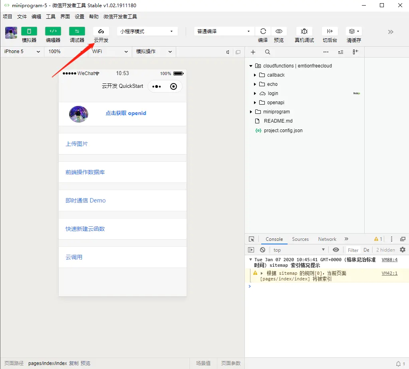Switch to the Console tab
This screenshot has height=369, width=409.
pos(274,239)
